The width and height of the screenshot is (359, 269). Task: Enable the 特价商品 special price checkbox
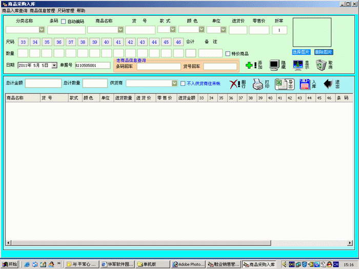pyautogui.click(x=228, y=53)
